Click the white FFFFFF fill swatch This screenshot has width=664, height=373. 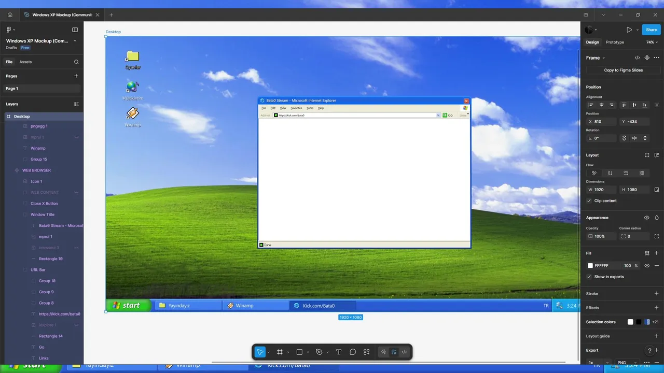coord(590,266)
